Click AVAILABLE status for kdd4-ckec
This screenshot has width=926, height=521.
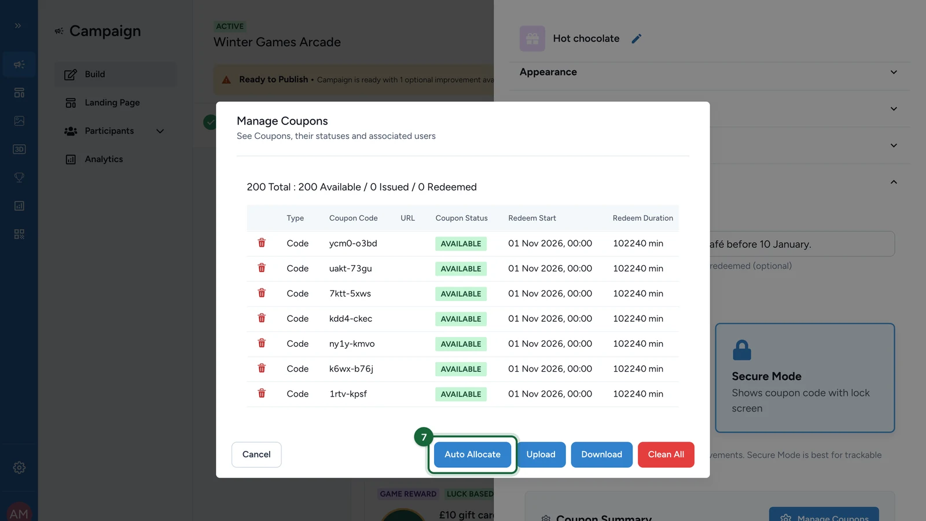click(x=461, y=319)
